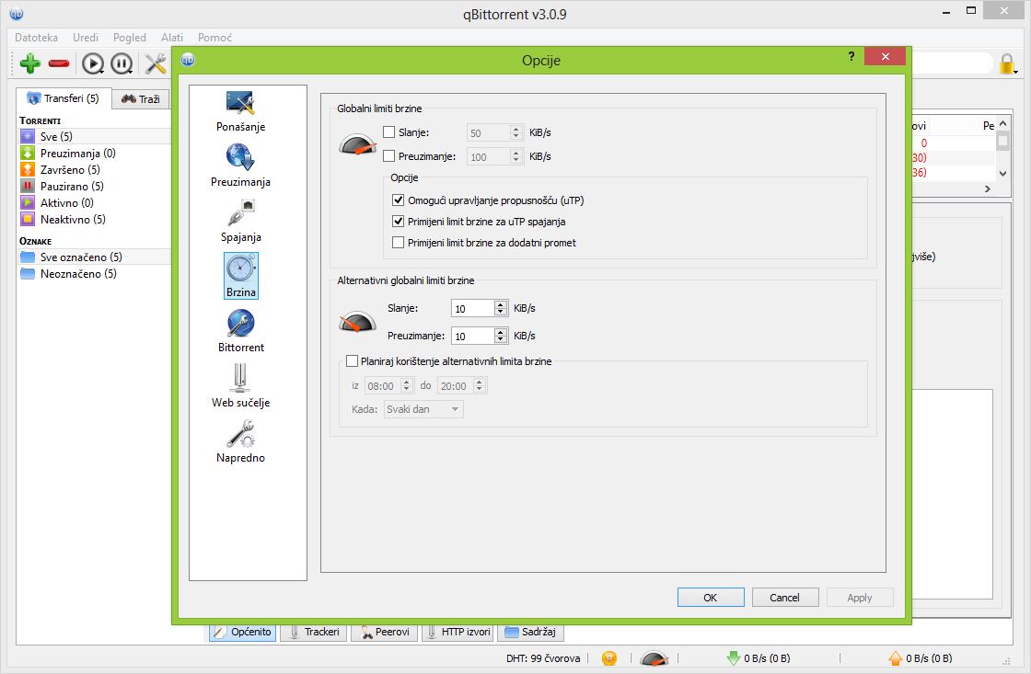The height and width of the screenshot is (674, 1031).
Task: Switch to the Traži search tab
Action: pos(141,99)
